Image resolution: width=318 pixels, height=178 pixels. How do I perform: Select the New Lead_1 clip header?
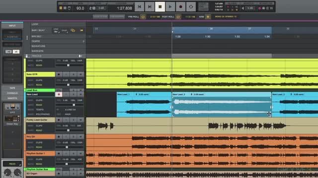tap(144, 94)
